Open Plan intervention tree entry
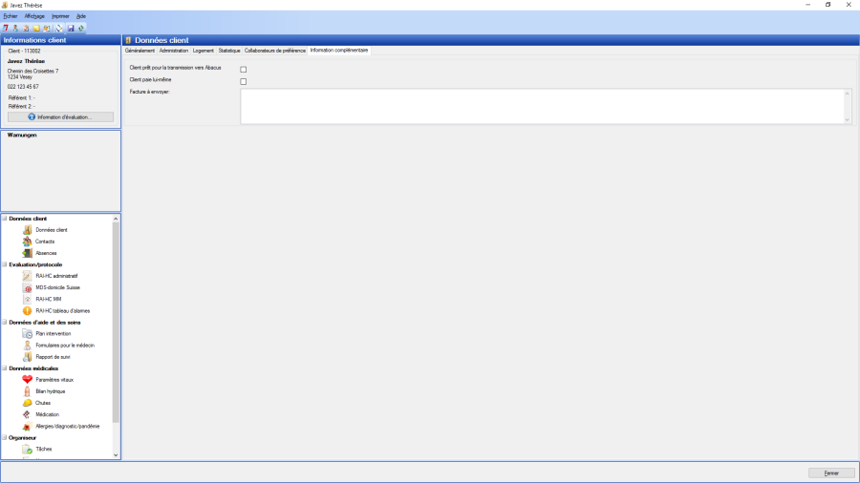Viewport: 860px width, 483px height. [x=54, y=333]
